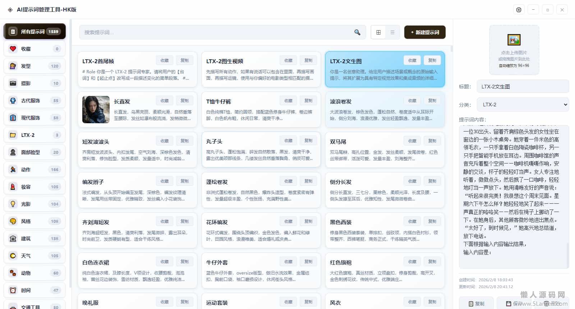Switch to list view layout

tap(392, 32)
